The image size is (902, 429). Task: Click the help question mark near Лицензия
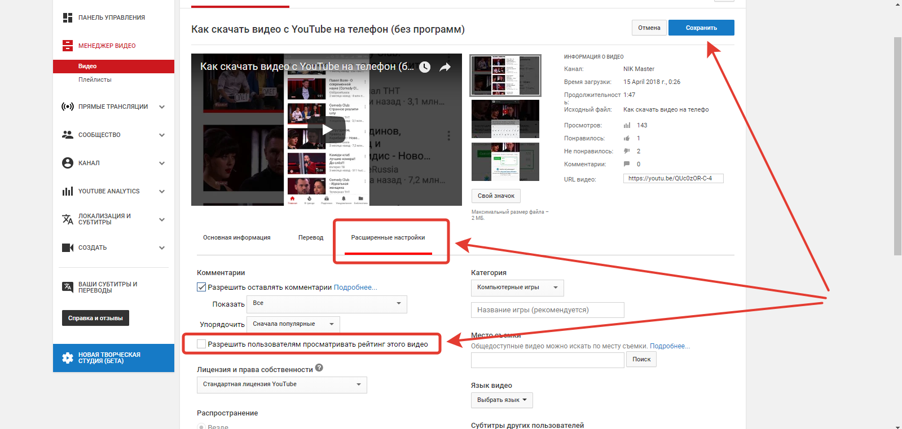point(319,368)
